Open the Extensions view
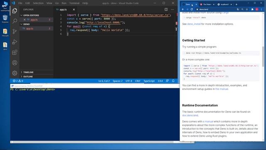Image resolution: width=266 pixels, height=150 pixels. click(x=15, y=52)
